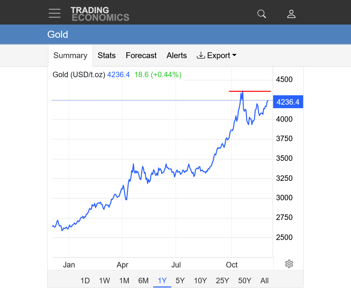Click the 4236.4 current price label

tap(288, 102)
